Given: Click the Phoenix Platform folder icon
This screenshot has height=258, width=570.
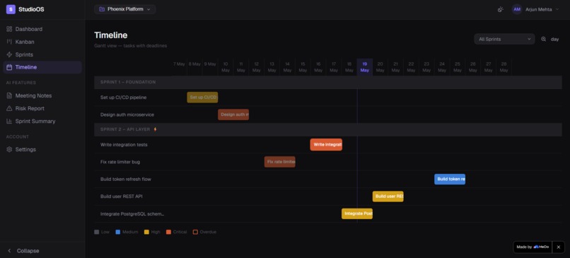Looking at the screenshot, I should (x=102, y=9).
